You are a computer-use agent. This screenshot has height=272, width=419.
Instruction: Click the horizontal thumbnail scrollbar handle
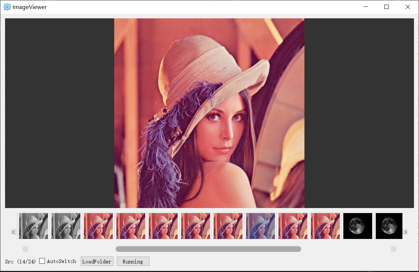pyautogui.click(x=209, y=249)
